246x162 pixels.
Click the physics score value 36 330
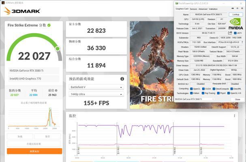pyautogui.click(x=96, y=48)
